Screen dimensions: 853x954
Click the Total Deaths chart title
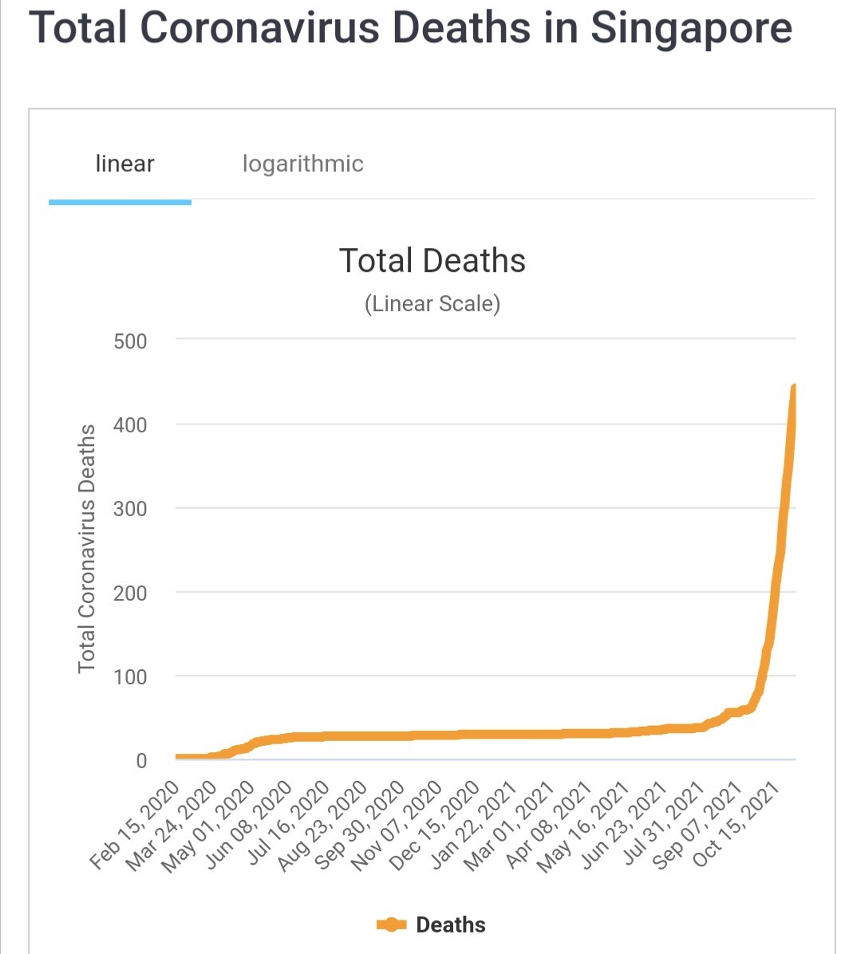click(x=432, y=260)
